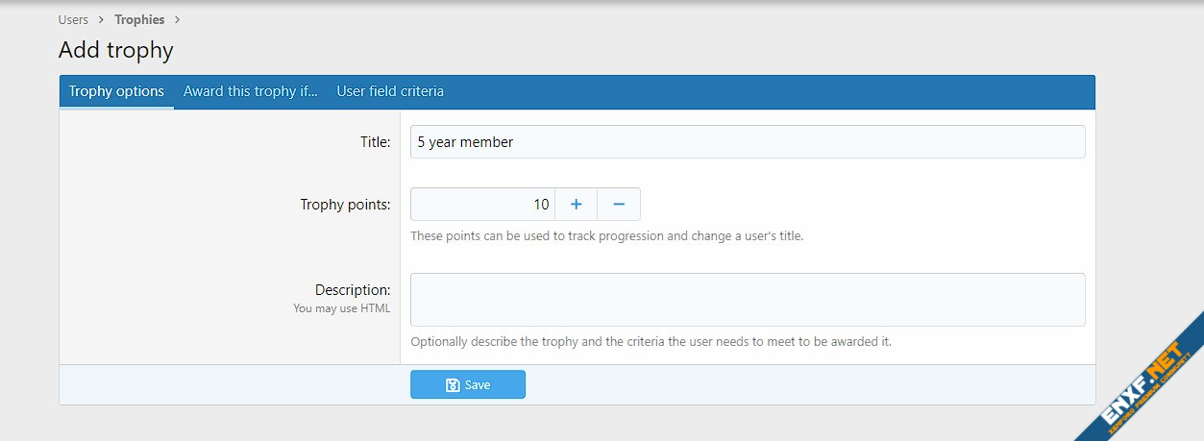The width and height of the screenshot is (1204, 441).
Task: Decrease trophy points with the minus button
Action: [x=619, y=204]
